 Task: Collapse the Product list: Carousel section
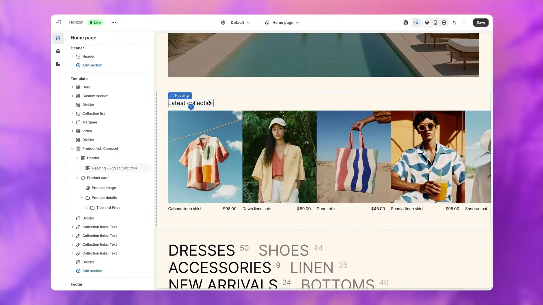point(72,148)
